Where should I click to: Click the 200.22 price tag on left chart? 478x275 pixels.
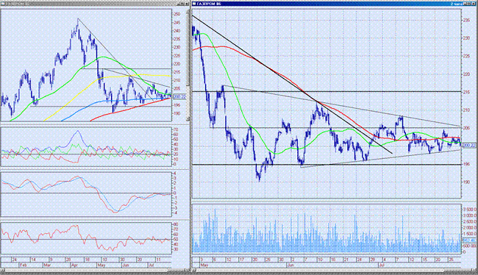(179, 96)
